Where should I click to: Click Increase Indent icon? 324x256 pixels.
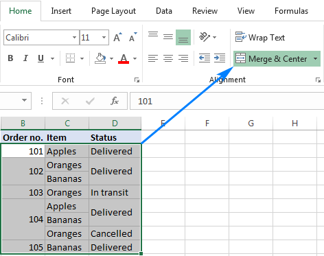click(220, 58)
